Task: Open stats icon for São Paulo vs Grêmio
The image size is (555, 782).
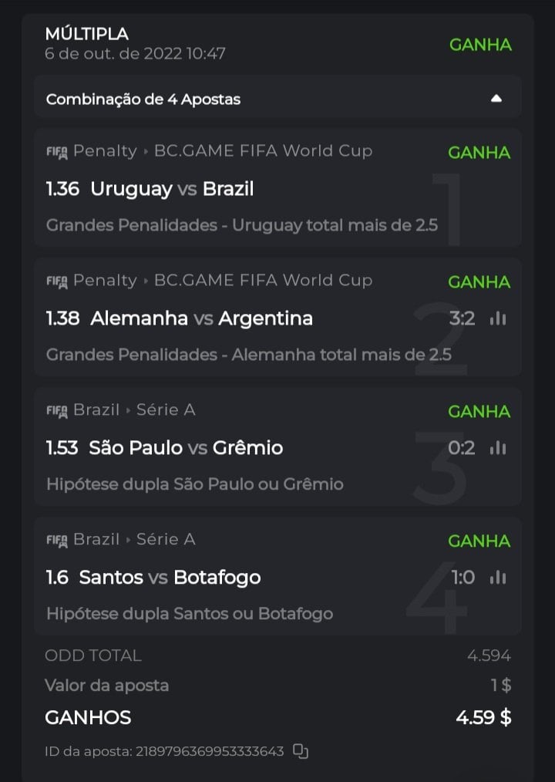Action: 498,448
